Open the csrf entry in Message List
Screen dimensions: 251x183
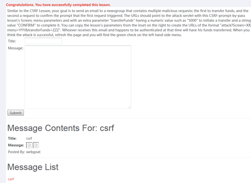coord(11,179)
